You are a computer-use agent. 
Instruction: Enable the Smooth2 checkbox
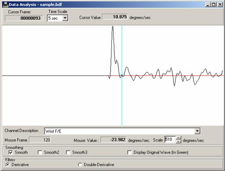[x=40, y=152]
